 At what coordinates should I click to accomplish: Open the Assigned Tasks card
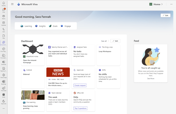coord(83,55)
